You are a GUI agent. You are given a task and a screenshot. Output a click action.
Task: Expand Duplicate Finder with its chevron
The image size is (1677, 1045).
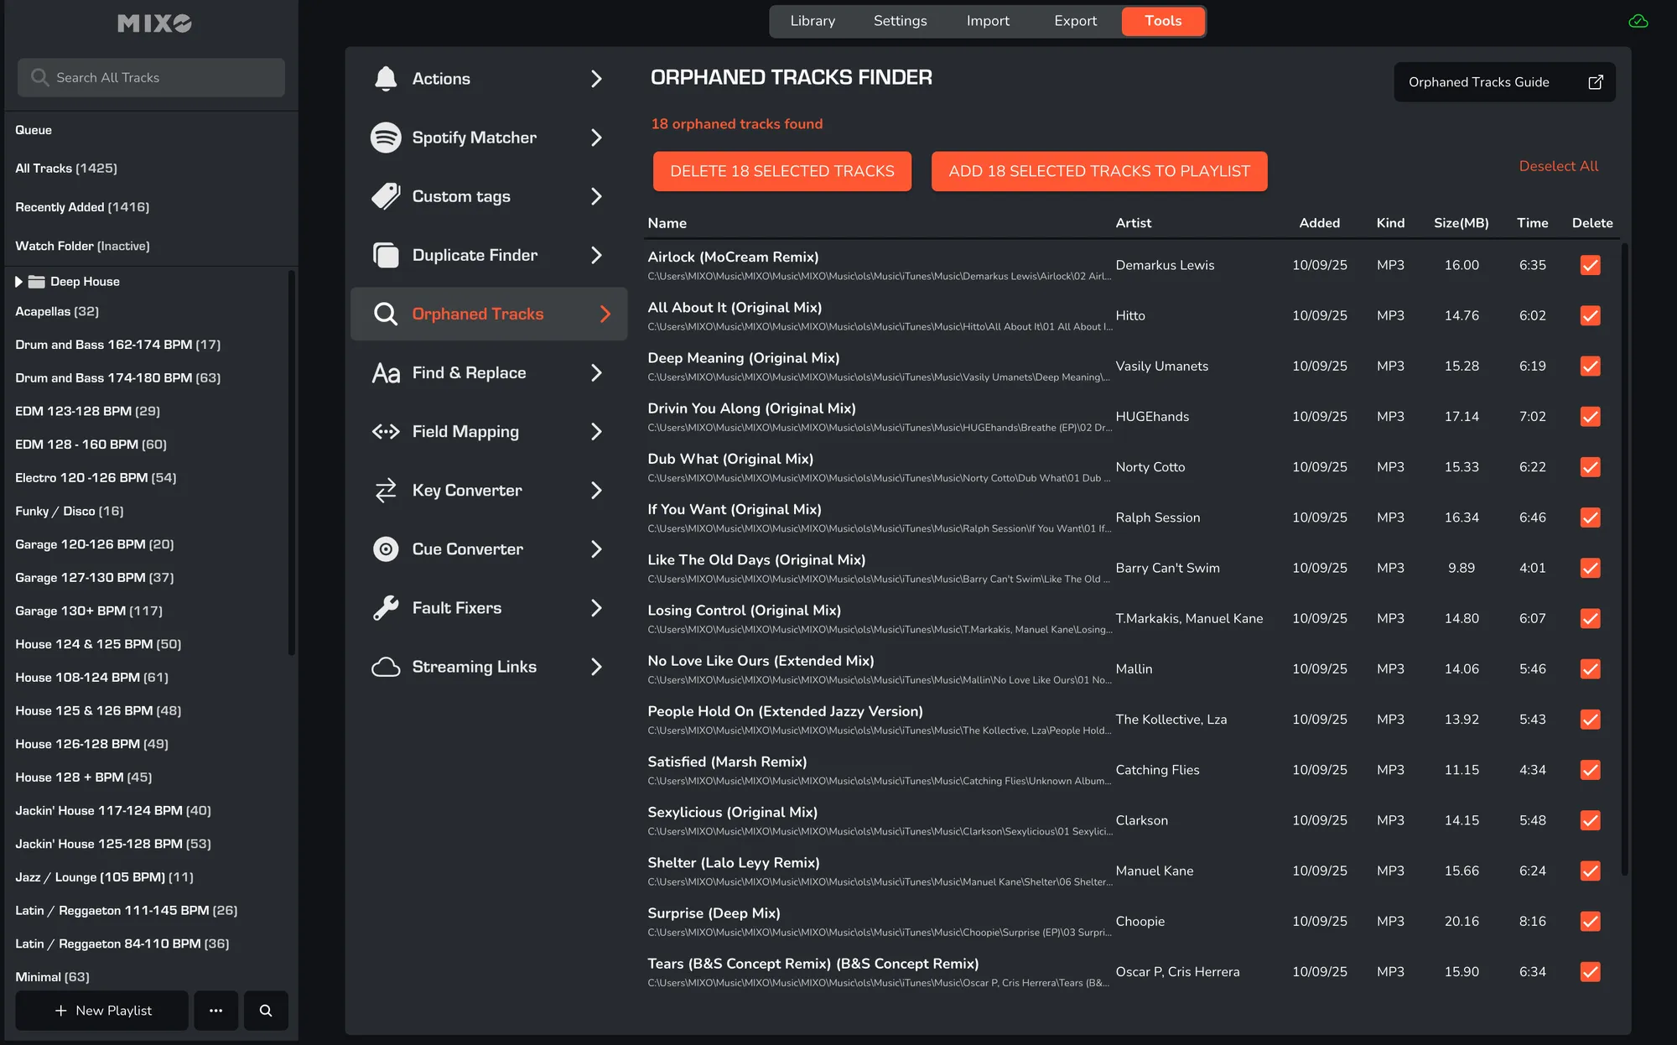point(596,255)
